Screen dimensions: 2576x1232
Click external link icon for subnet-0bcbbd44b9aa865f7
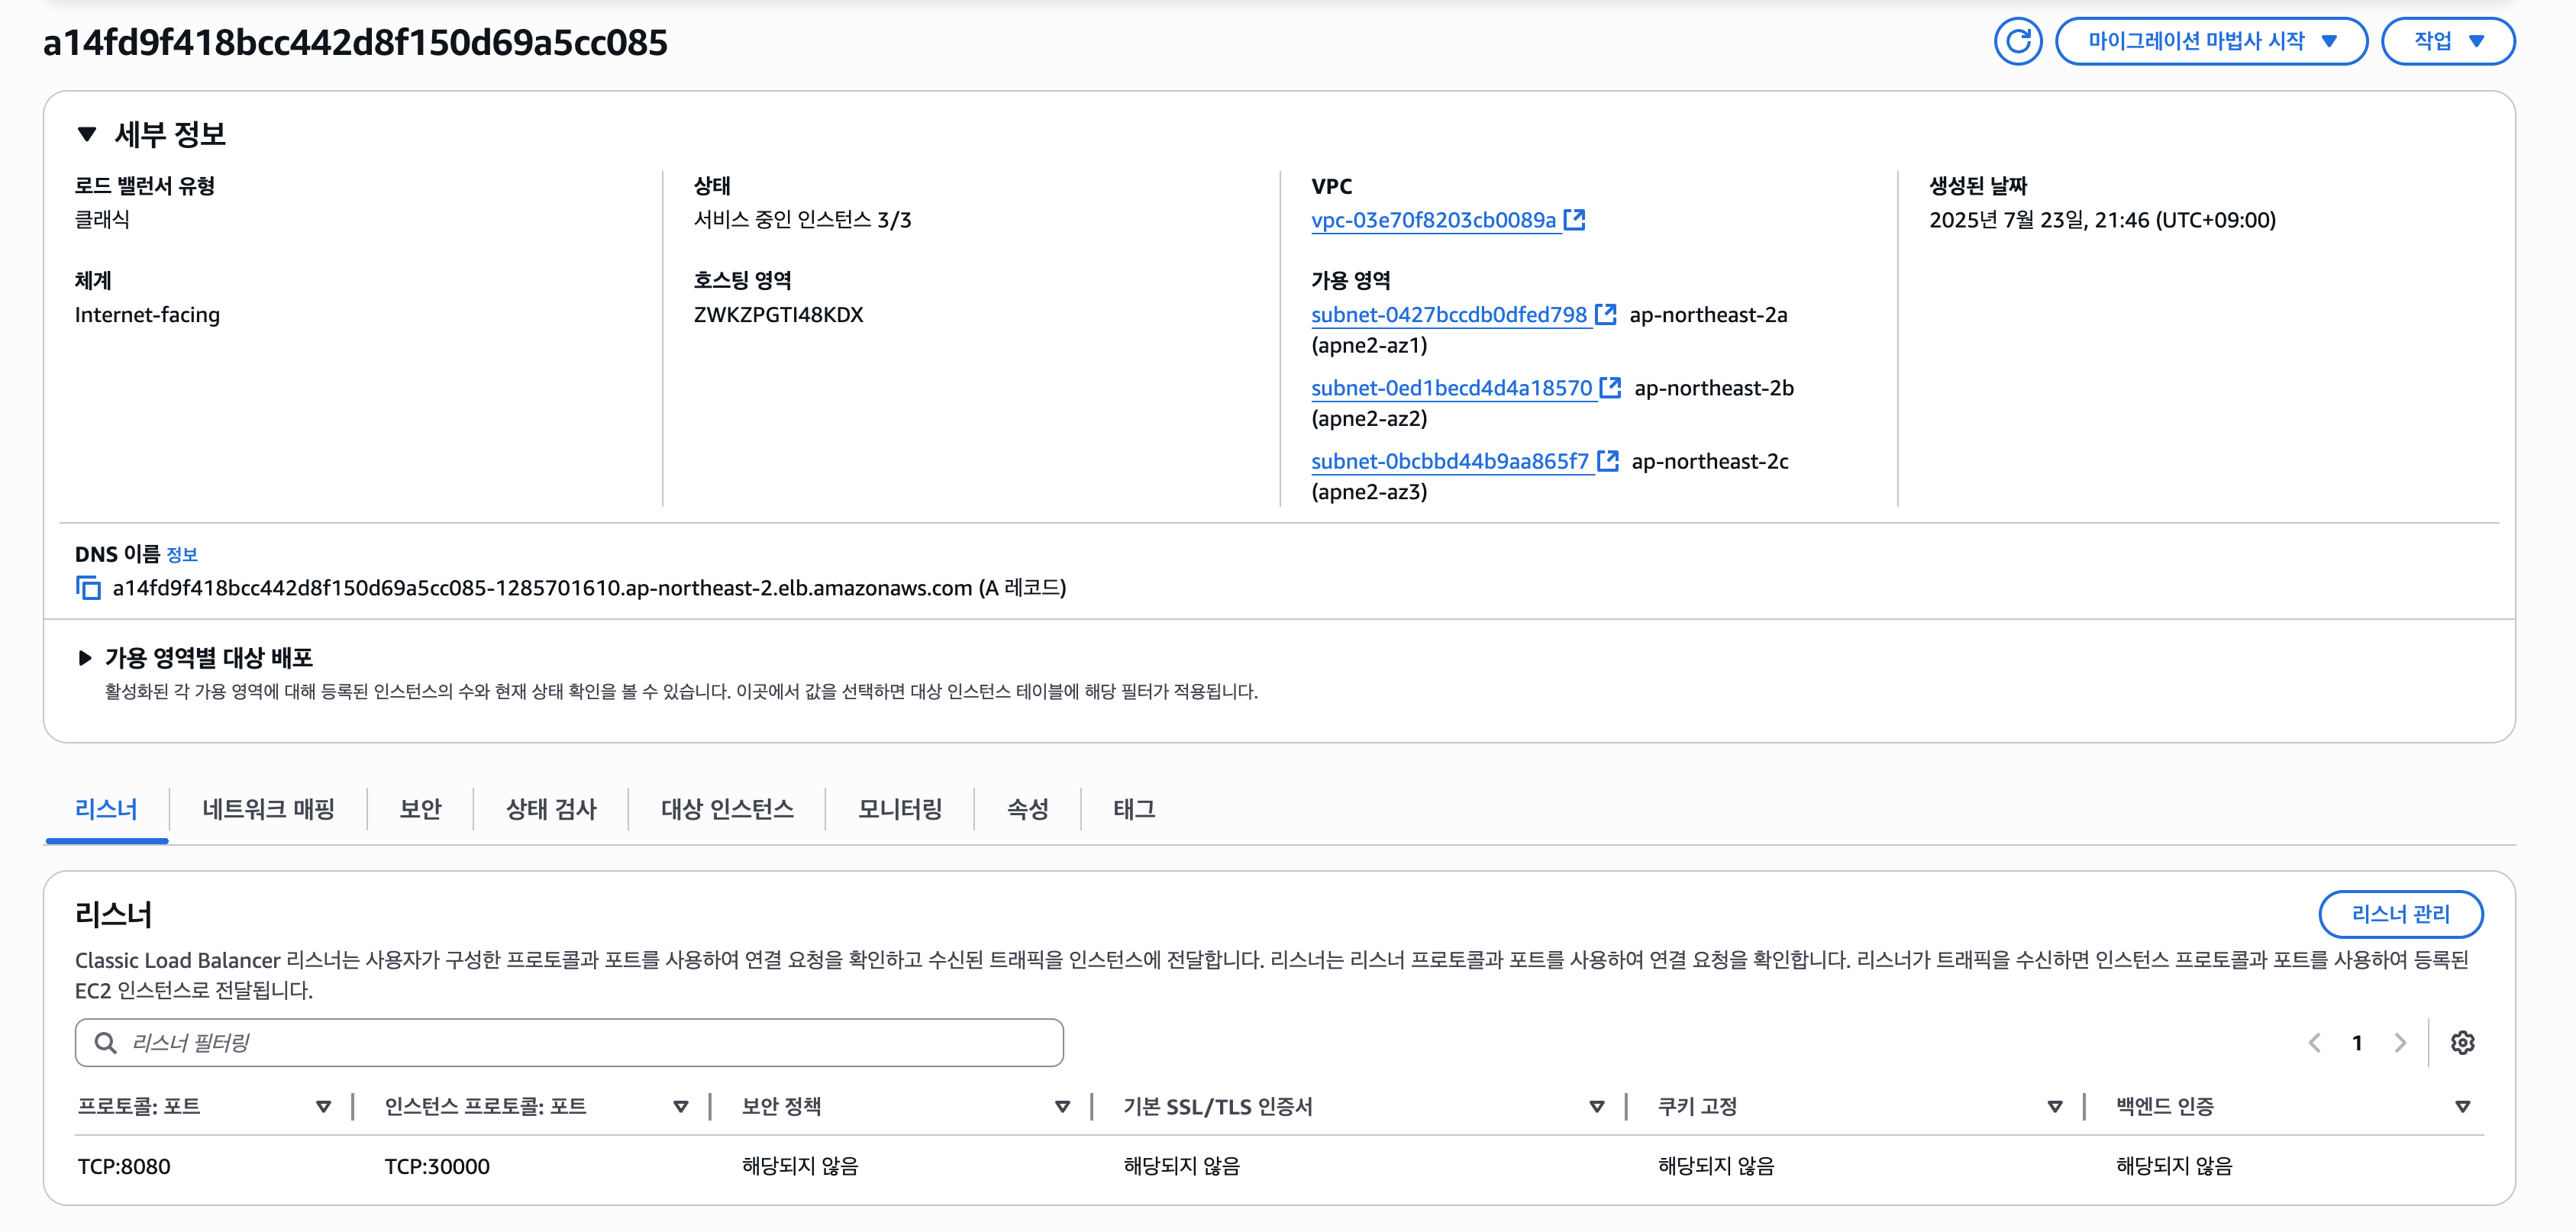click(x=1607, y=461)
